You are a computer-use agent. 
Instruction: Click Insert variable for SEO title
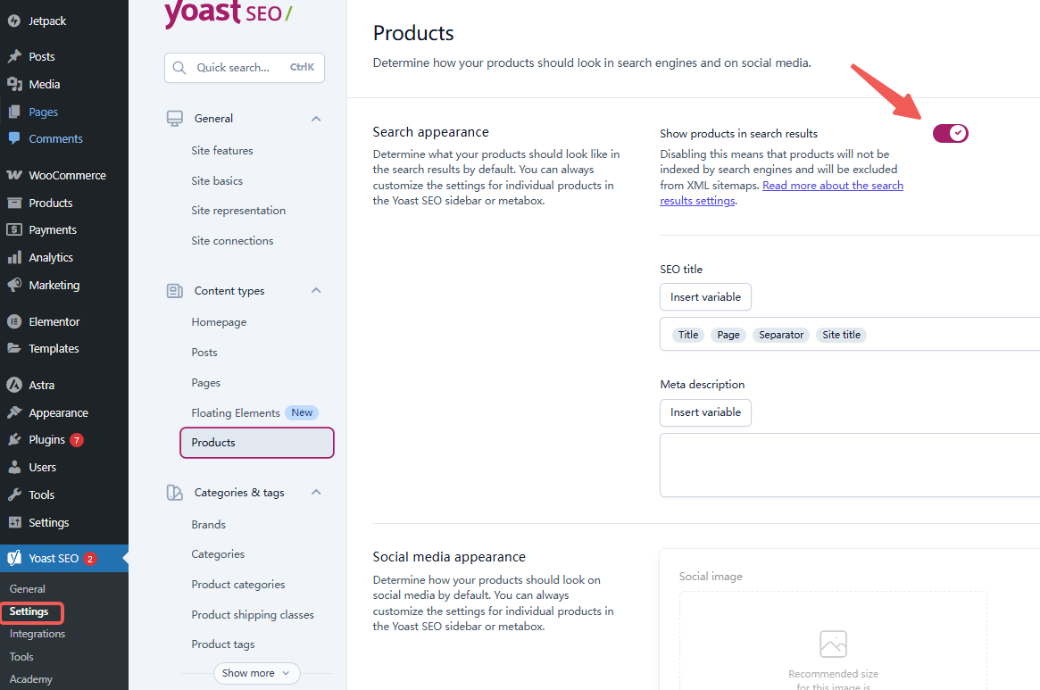point(705,296)
